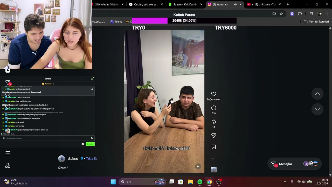The width and height of the screenshot is (332, 187).
Task: Open the media control music-note icon
Action: tap(312, 14)
